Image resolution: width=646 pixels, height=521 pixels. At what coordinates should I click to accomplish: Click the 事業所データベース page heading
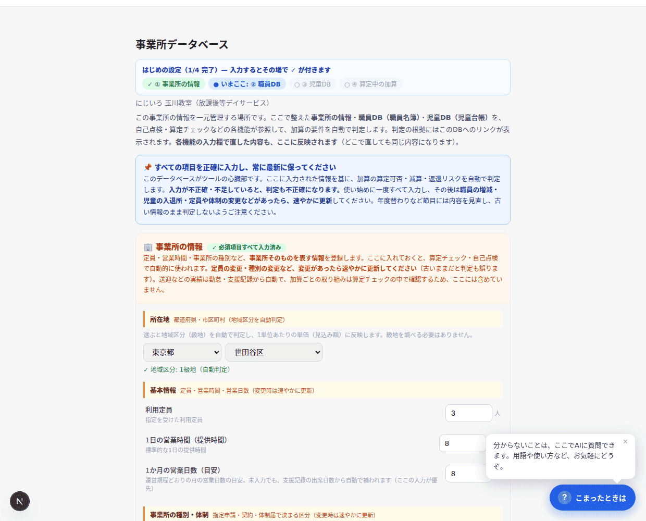pos(182,44)
